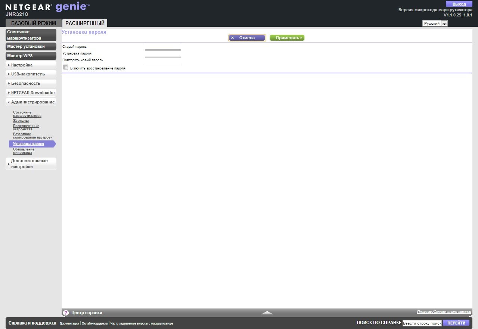Switch to the БАЗОВЫЙ РЕЖИМ tab

click(x=34, y=23)
